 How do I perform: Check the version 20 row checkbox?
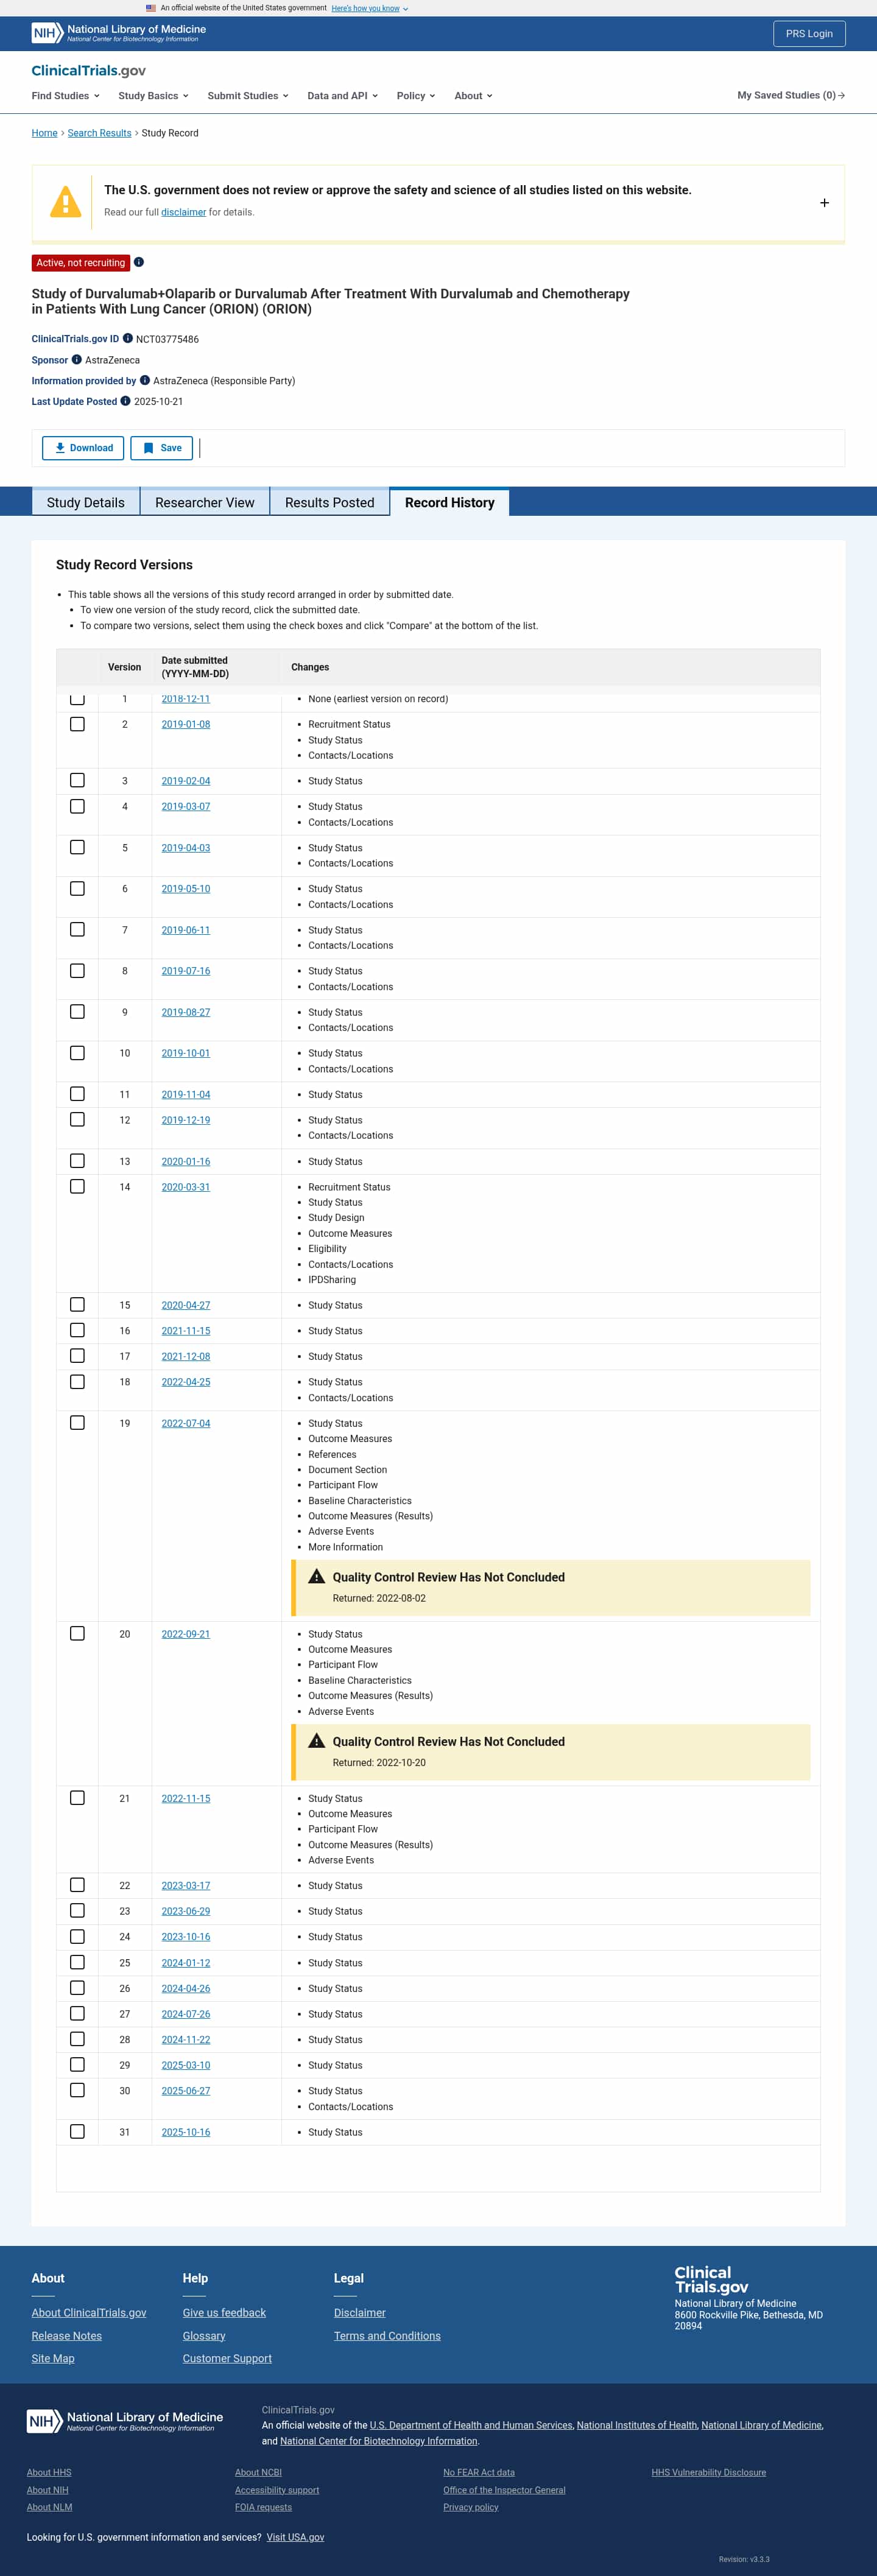point(77,1634)
